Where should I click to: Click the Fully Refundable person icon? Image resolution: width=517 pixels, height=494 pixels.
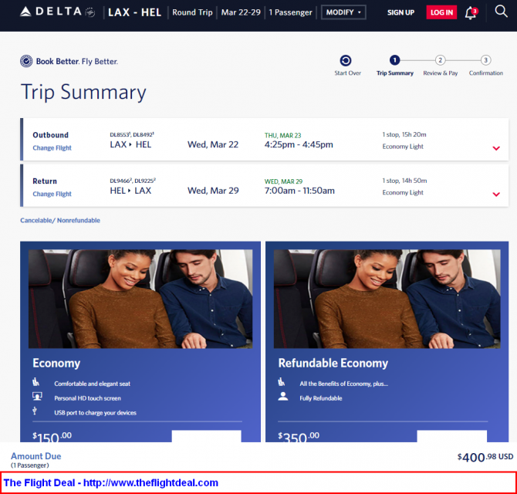click(282, 396)
